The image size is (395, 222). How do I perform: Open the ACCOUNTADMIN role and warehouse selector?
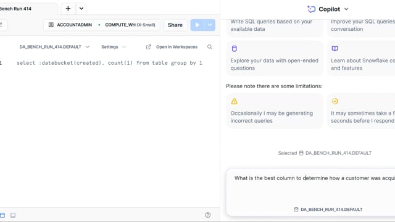101,25
